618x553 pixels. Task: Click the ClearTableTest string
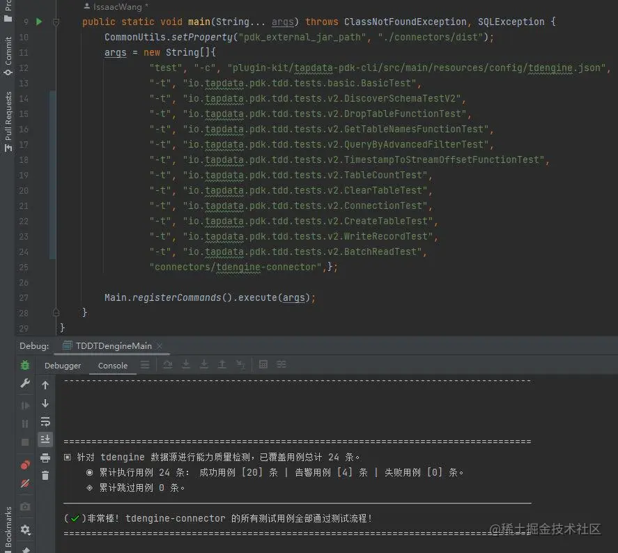tap(305, 190)
